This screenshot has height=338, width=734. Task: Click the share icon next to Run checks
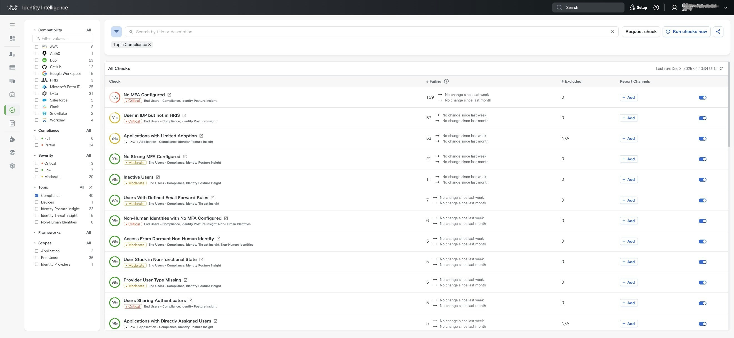[718, 32]
